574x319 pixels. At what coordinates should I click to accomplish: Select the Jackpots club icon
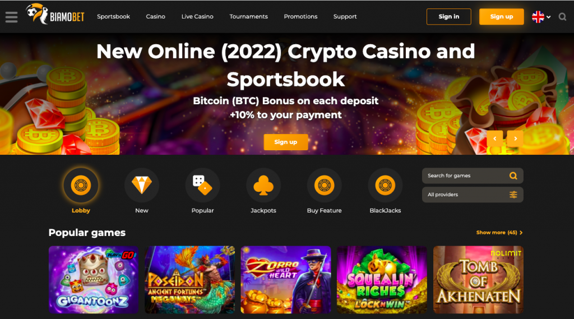tap(263, 186)
